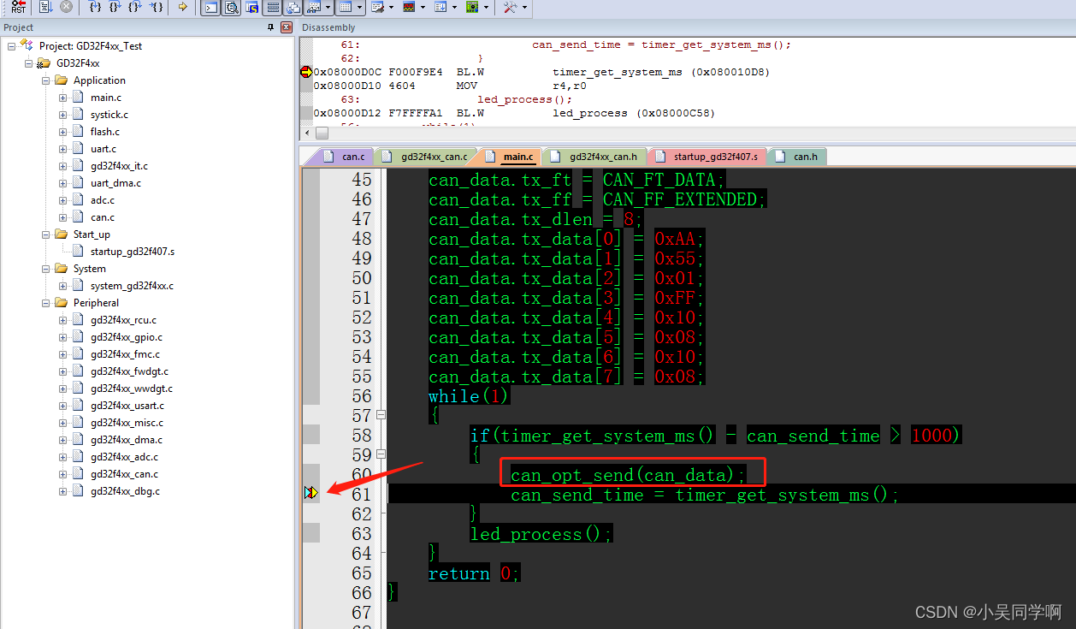
Task: Select startup_gd32f407.s in project tree
Action: 133,252
